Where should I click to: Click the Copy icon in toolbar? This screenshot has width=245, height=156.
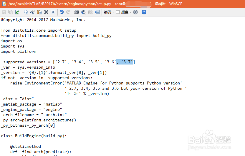[26, 12]
